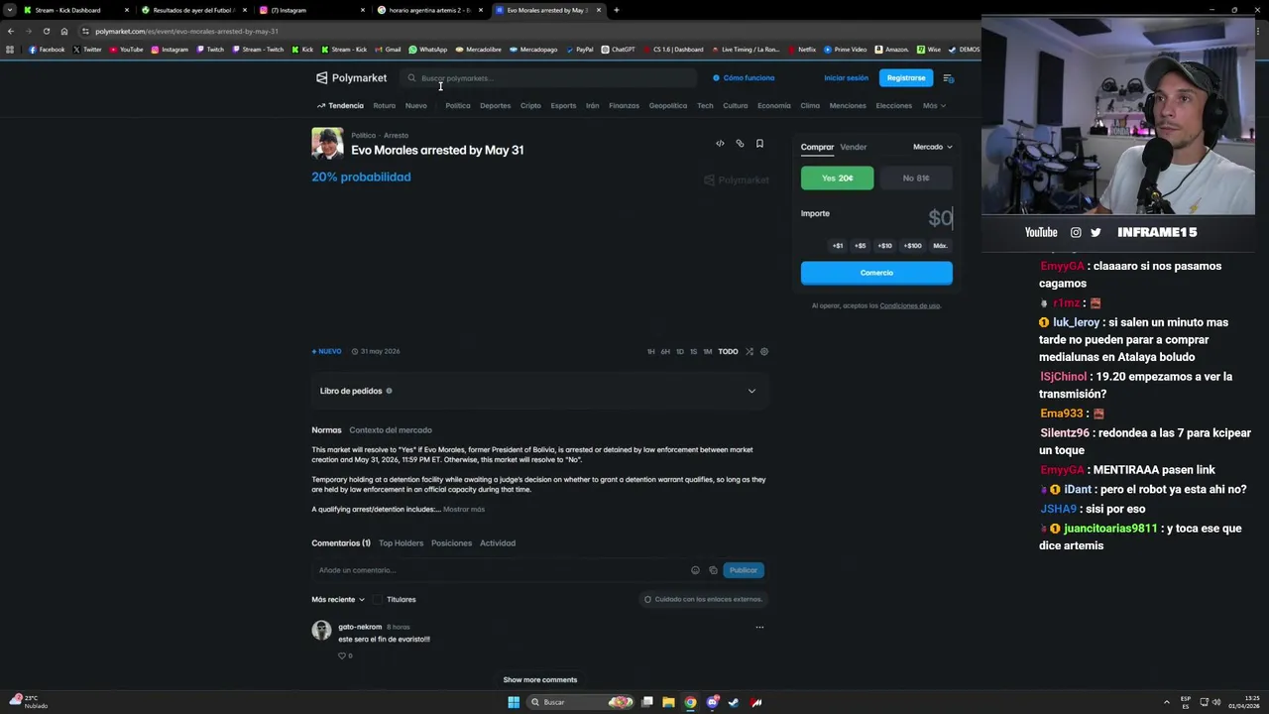
Task: Open the Top Holders tab
Action: click(401, 543)
